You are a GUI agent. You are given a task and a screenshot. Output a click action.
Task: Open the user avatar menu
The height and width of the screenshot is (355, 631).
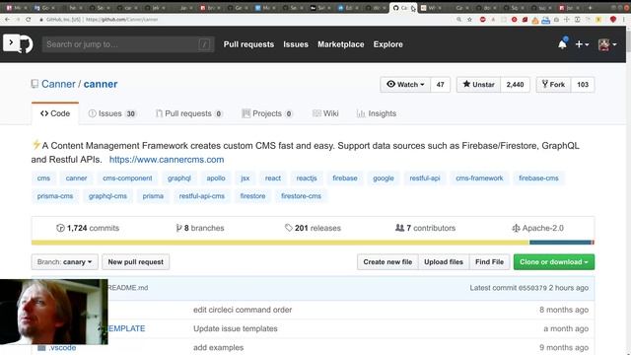coord(607,44)
